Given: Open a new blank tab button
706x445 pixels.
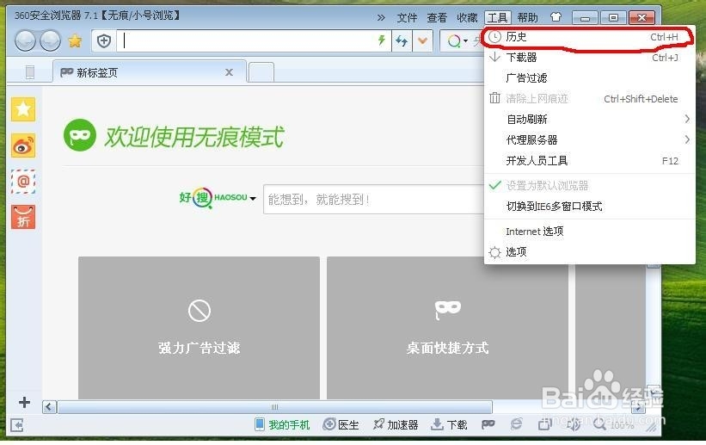Looking at the screenshot, I should tap(261, 72).
